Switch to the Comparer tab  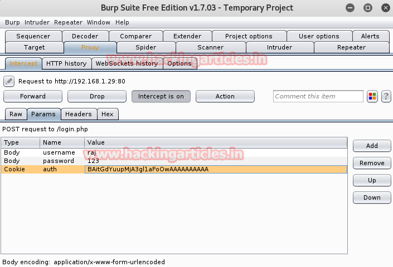(x=136, y=36)
